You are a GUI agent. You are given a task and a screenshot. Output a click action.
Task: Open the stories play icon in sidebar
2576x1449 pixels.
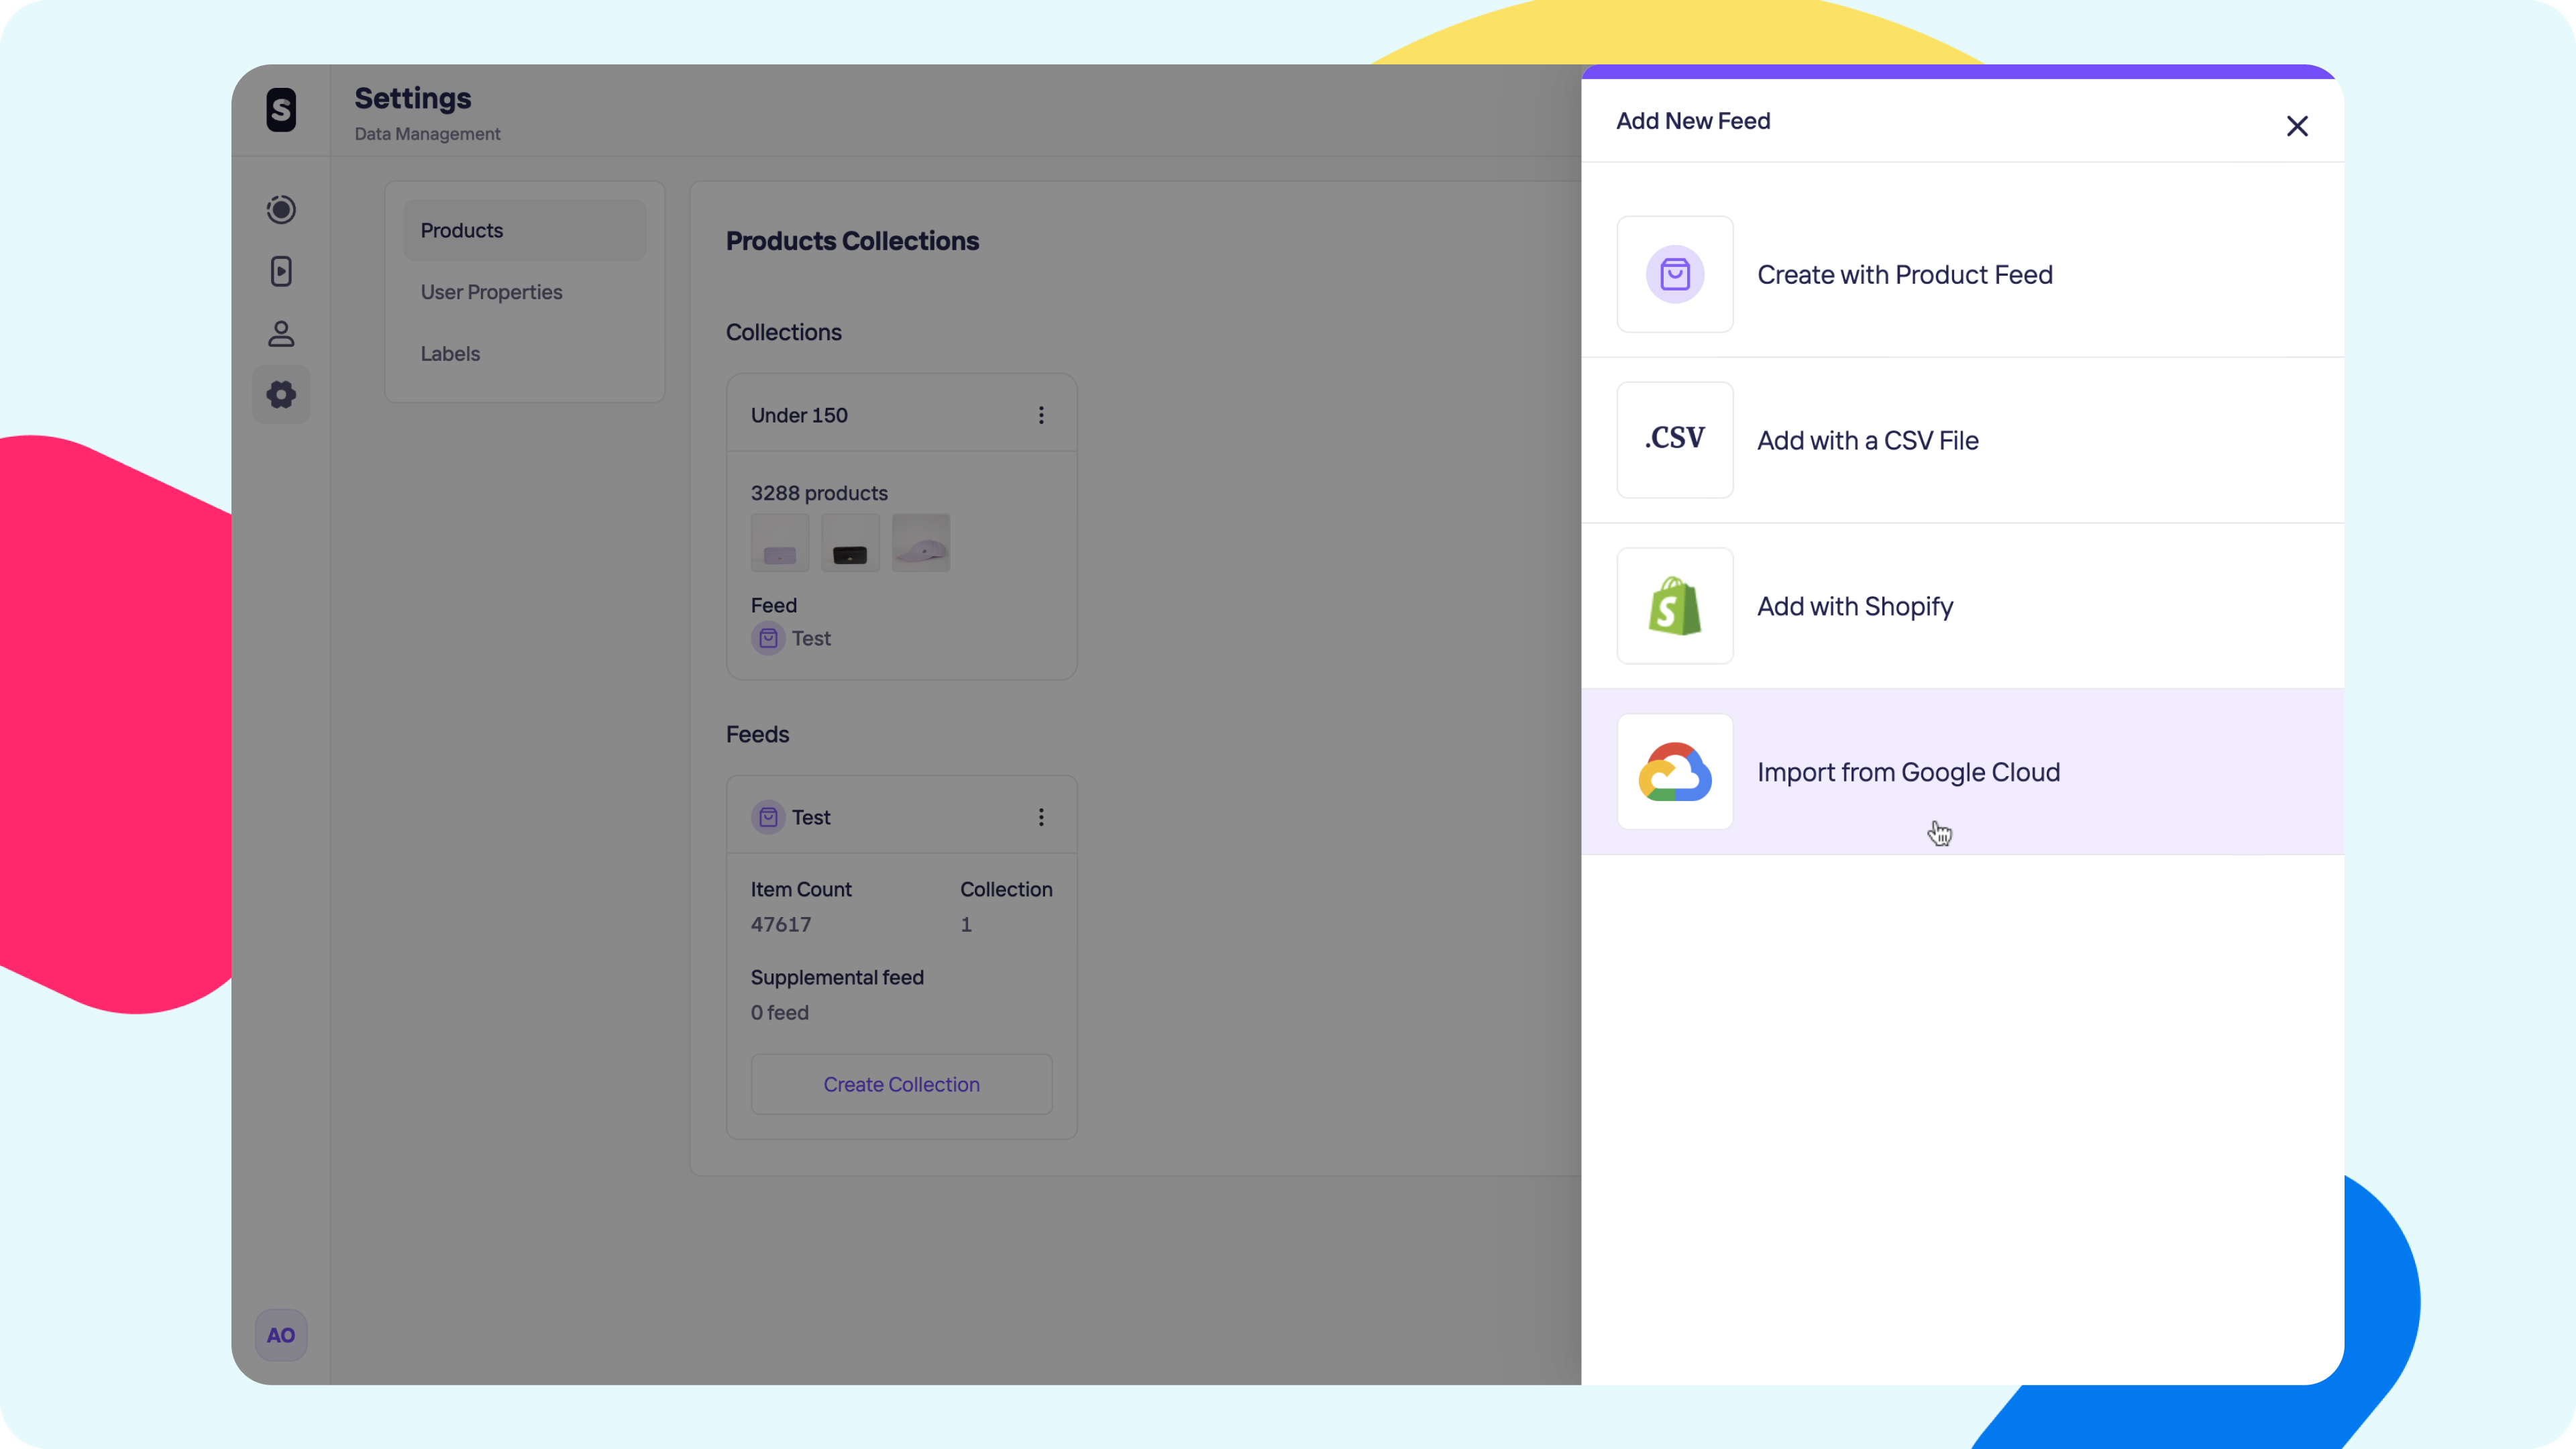point(281,271)
